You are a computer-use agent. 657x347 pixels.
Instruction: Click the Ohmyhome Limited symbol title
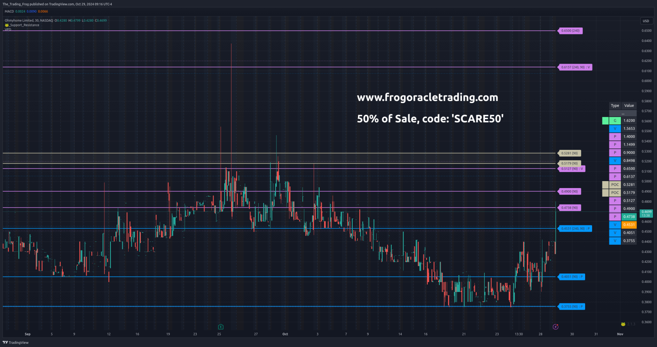coord(29,21)
